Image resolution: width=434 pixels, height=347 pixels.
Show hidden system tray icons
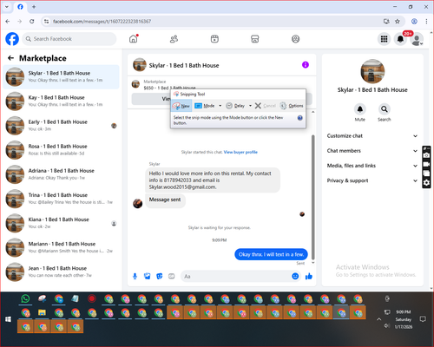(379, 319)
